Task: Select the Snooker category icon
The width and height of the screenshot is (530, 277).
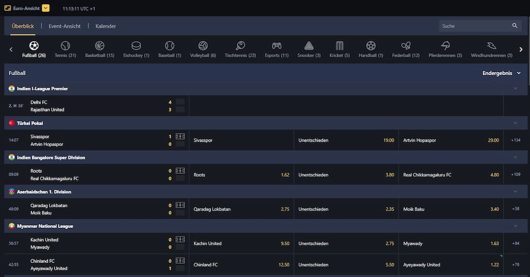Action: click(x=308, y=47)
